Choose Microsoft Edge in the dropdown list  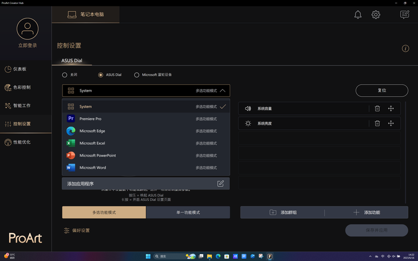[146, 131]
